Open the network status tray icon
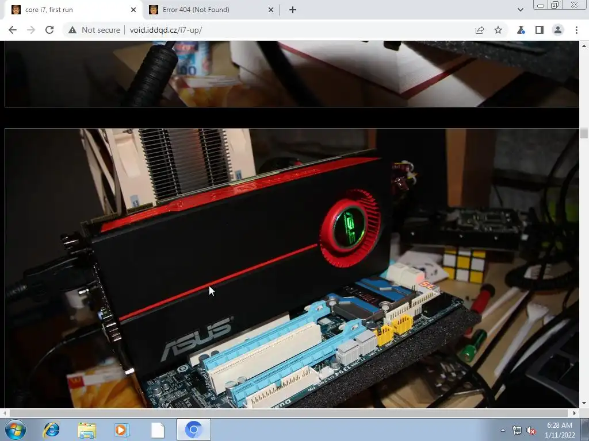Image resolution: width=589 pixels, height=441 pixels. [x=517, y=431]
